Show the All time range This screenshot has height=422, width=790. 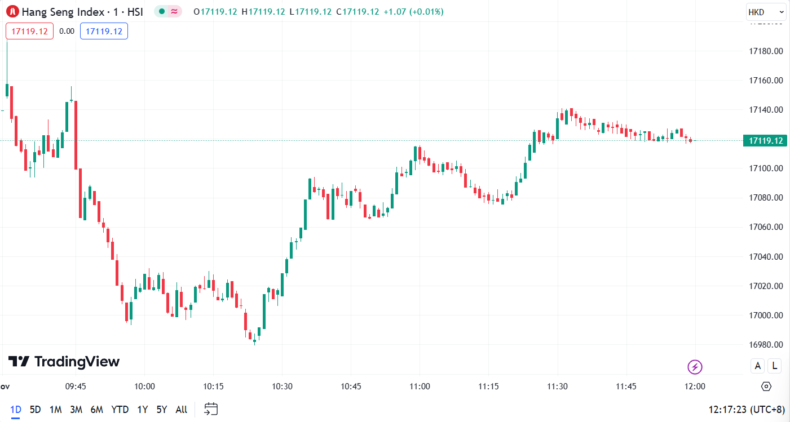181,410
